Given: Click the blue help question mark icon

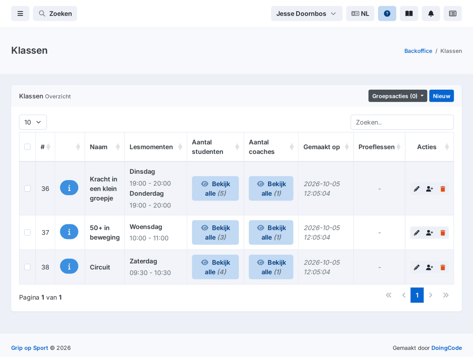Looking at the screenshot, I should [x=387, y=14].
